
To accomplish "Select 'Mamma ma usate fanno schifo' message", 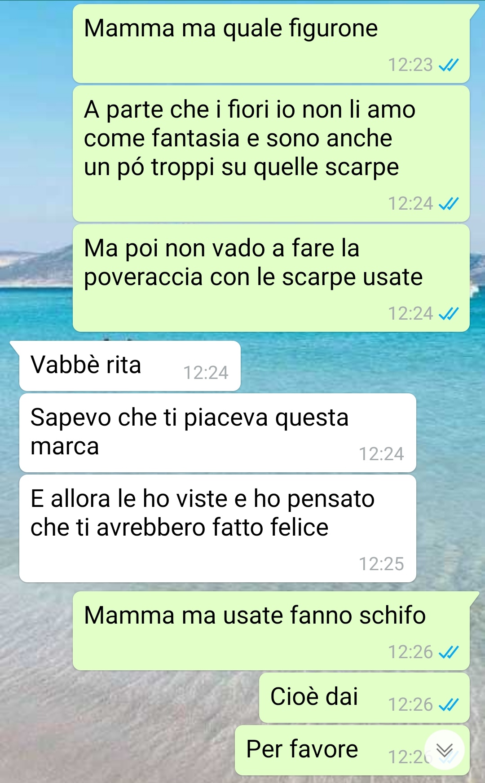I will (271, 631).
